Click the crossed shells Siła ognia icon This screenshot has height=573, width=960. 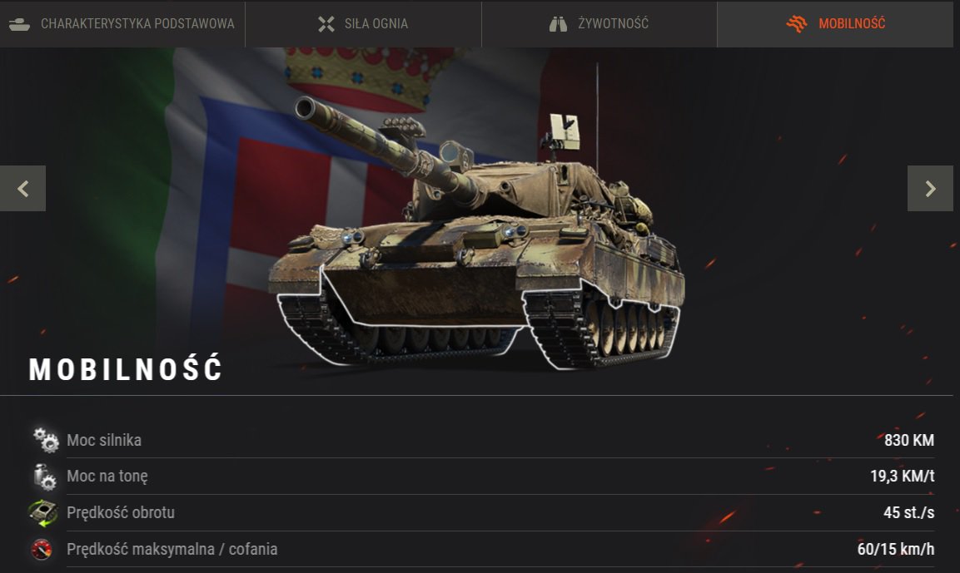coord(326,24)
